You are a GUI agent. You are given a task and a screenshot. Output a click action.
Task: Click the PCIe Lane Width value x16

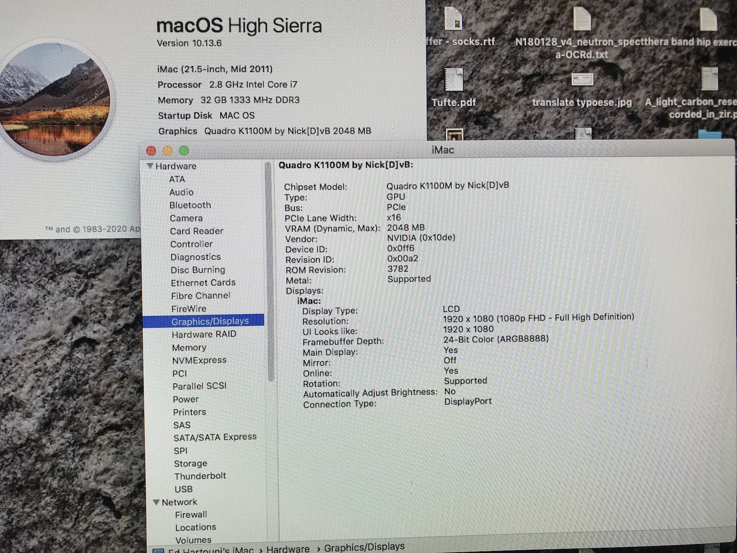click(394, 218)
